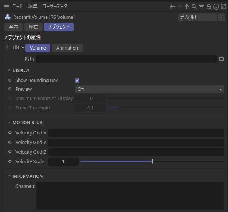Select the Volume file tab
Viewport: 228px width, 212px height.
coord(38,48)
